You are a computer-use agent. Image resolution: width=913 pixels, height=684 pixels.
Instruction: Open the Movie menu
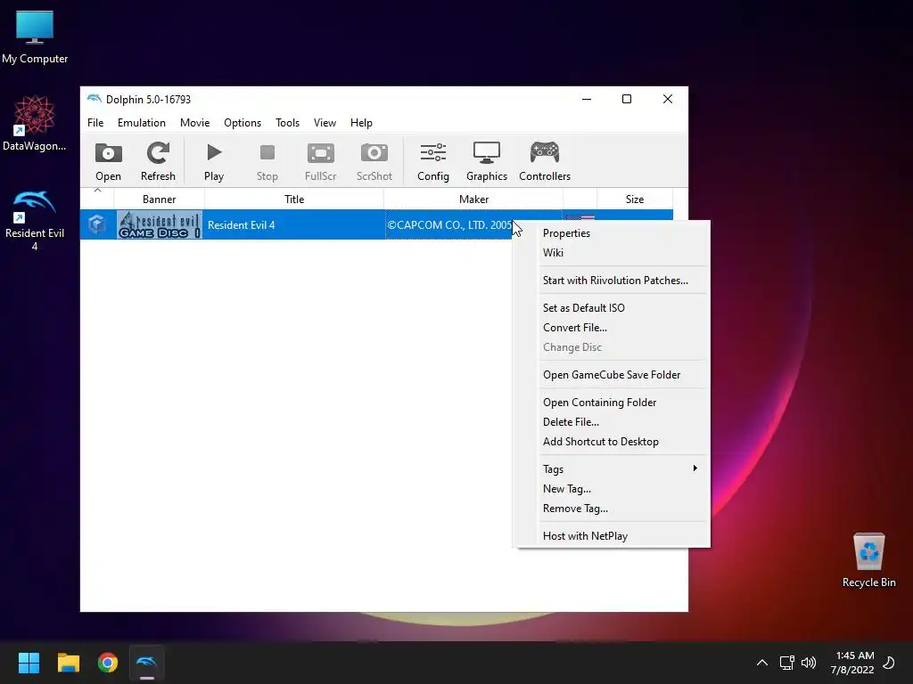pyautogui.click(x=194, y=123)
